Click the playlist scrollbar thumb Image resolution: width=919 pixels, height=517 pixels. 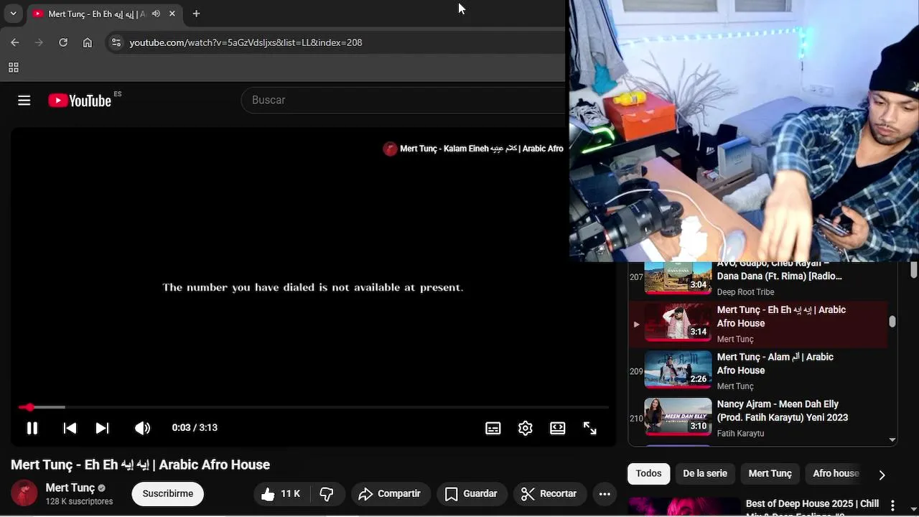892,322
